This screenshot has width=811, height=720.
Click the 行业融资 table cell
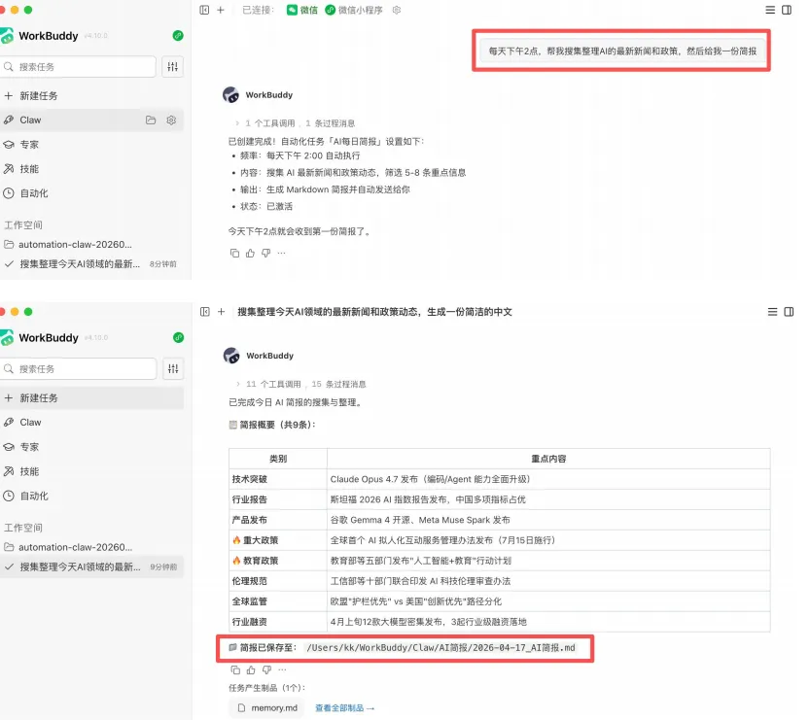[278, 621]
